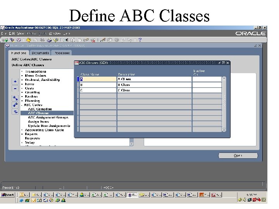This screenshot has width=279, height=209.
Task: Click the Clear Record toolbar icon
Action: [86, 40]
